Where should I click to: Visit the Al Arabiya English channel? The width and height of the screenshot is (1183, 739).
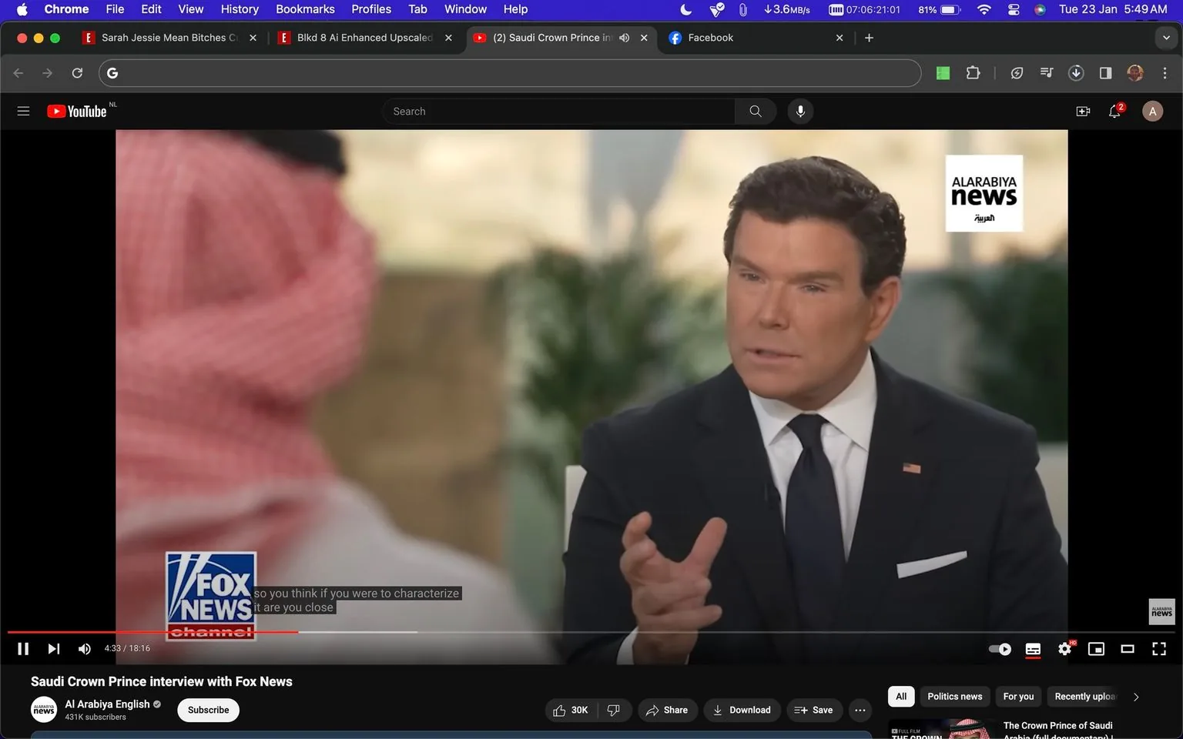click(108, 704)
